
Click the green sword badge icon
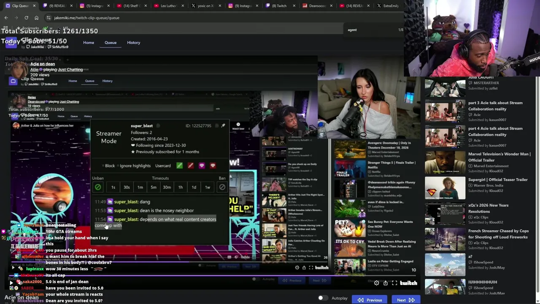click(x=179, y=166)
